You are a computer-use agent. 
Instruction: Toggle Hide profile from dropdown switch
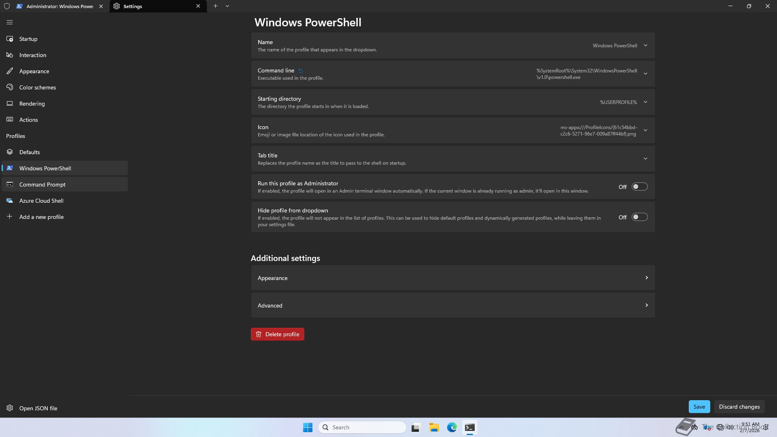[639, 217]
